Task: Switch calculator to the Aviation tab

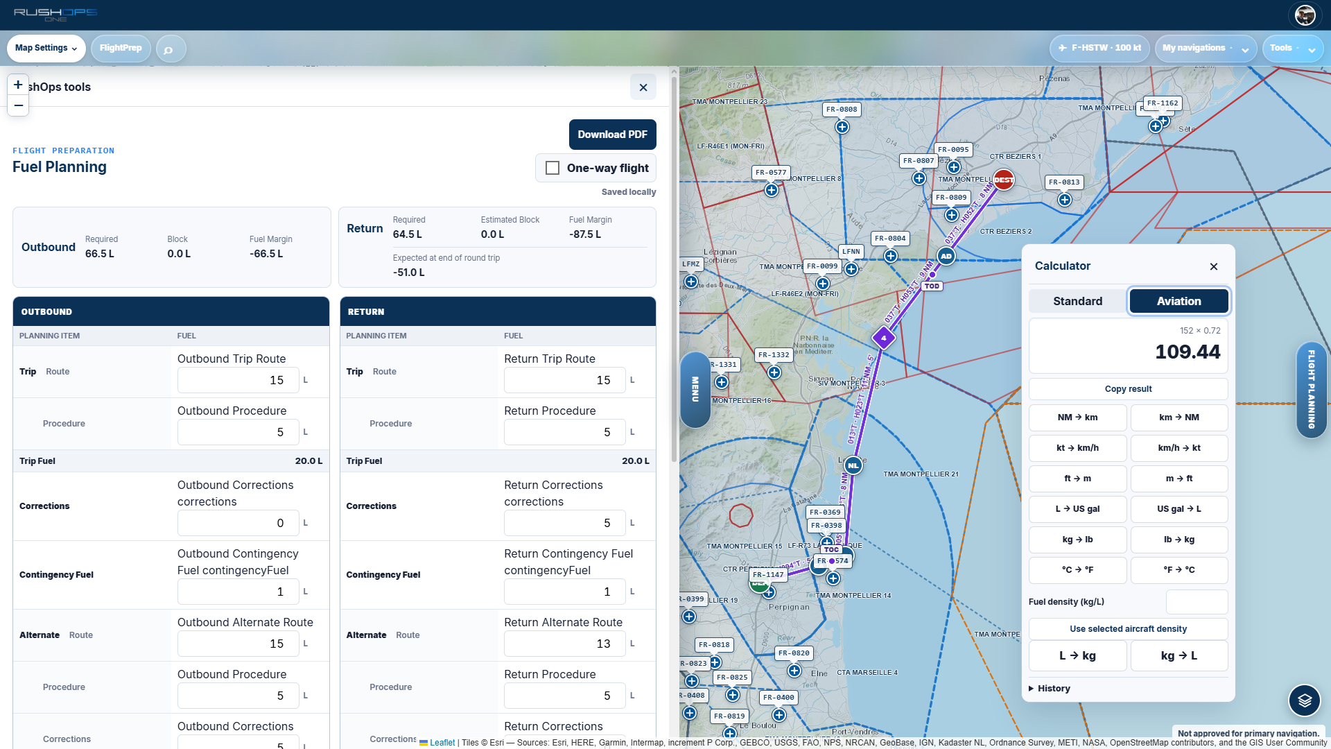Action: tap(1178, 301)
